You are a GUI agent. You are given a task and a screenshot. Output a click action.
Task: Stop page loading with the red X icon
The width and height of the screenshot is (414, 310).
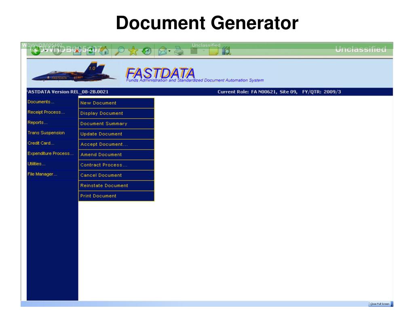77,50
